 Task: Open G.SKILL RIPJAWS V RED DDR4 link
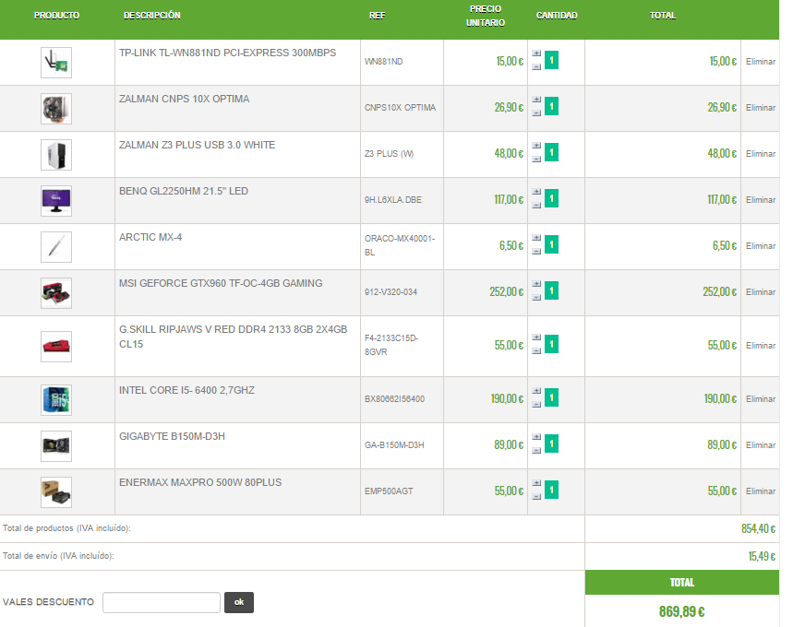click(234, 337)
